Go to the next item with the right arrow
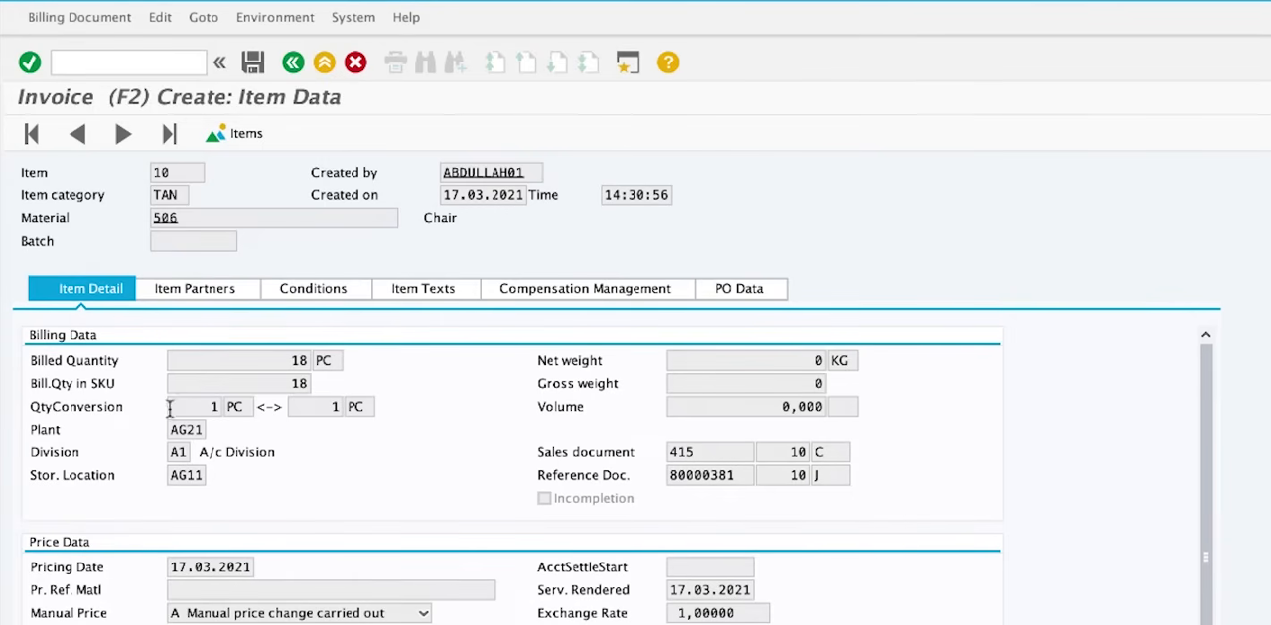This screenshot has width=1271, height=625. 123,133
